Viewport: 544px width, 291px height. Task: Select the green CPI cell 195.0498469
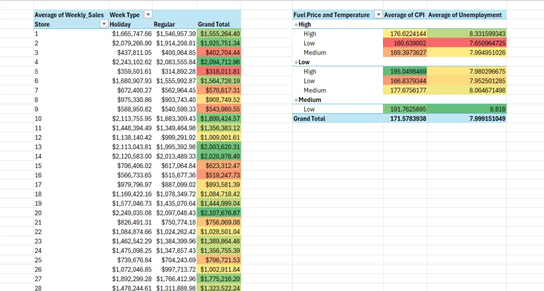[405, 71]
